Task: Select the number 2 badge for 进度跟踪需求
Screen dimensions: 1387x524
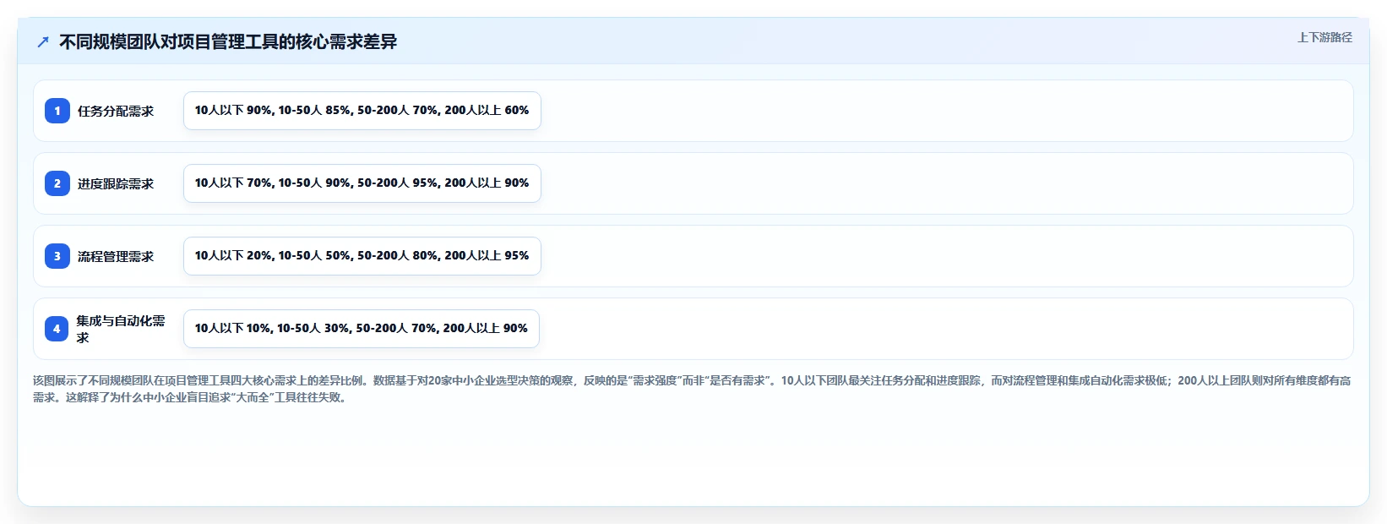Action: coord(57,183)
